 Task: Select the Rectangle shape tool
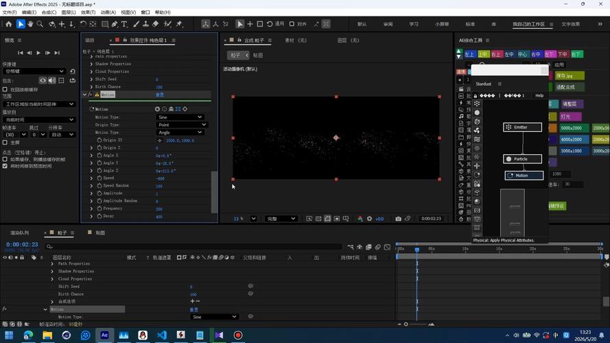(105, 24)
